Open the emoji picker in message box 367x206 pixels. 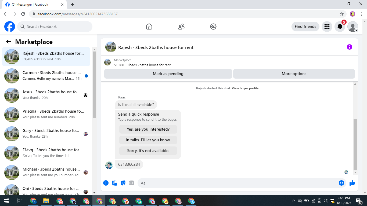coord(341,183)
